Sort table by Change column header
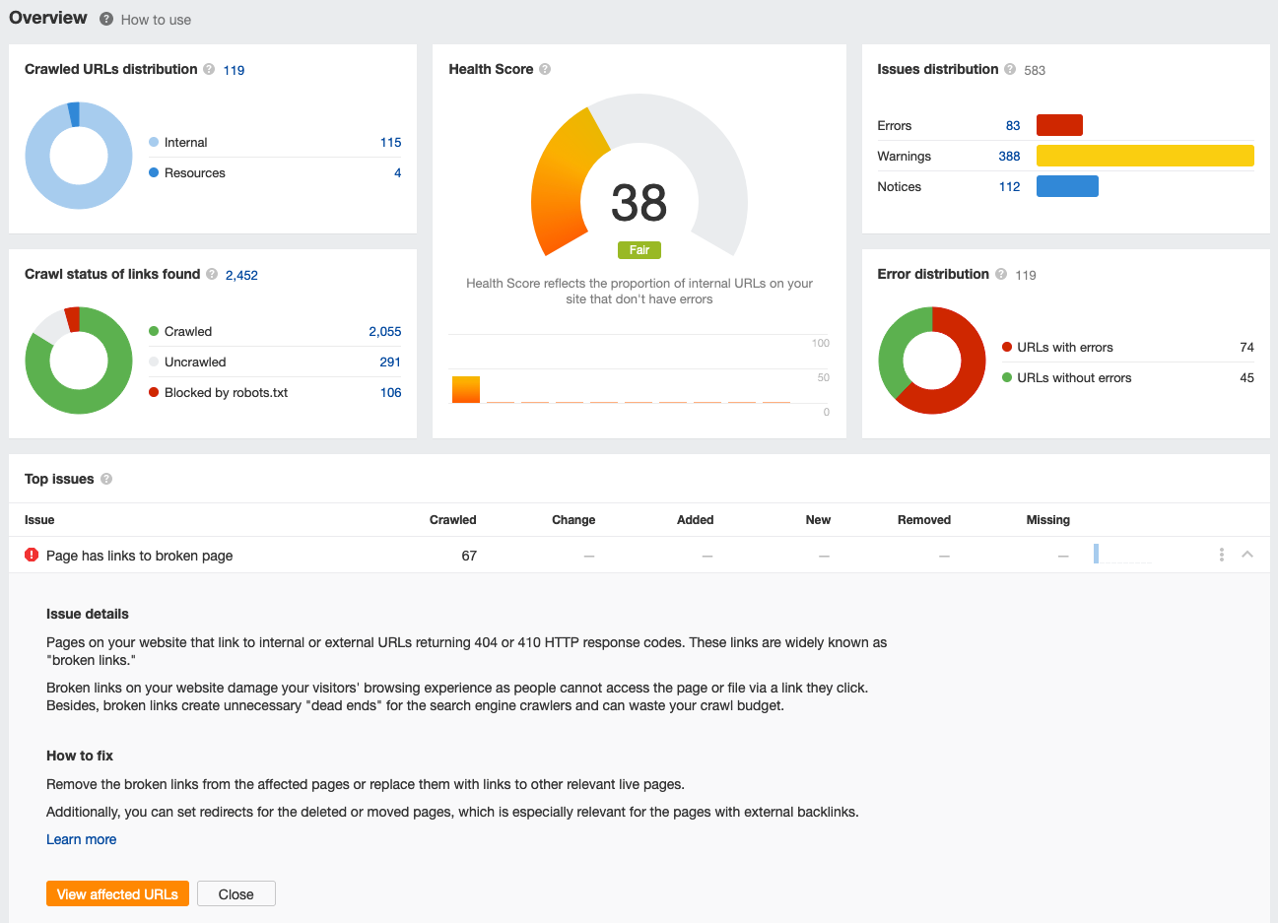1278x923 pixels. pos(573,519)
